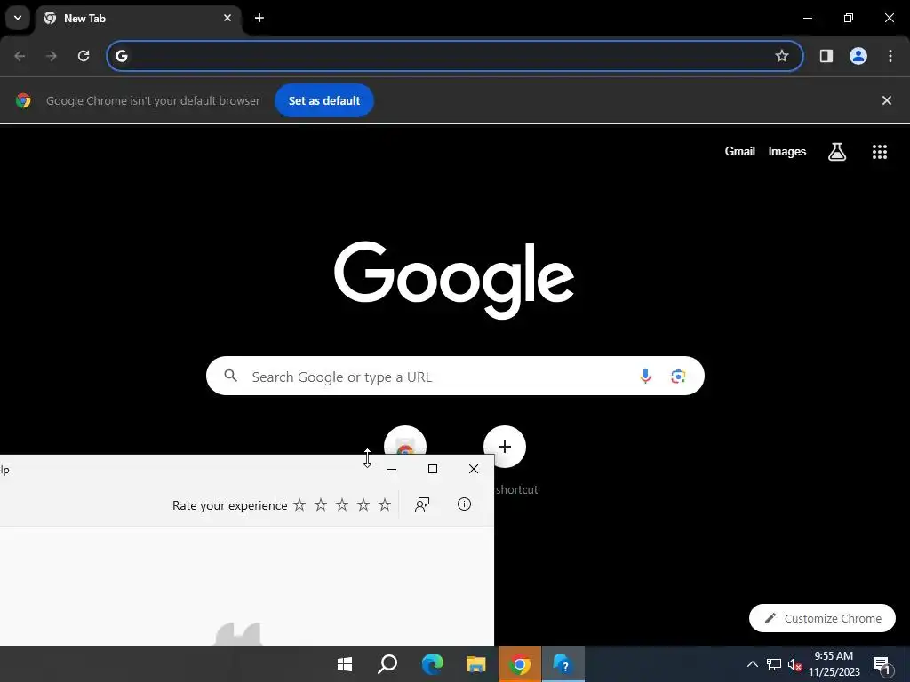Click the magnifier icon in search box

(230, 376)
